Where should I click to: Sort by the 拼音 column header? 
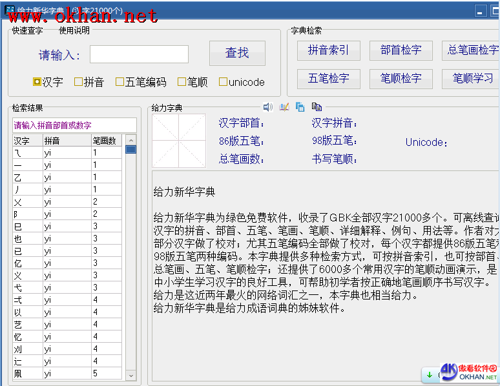pos(67,141)
